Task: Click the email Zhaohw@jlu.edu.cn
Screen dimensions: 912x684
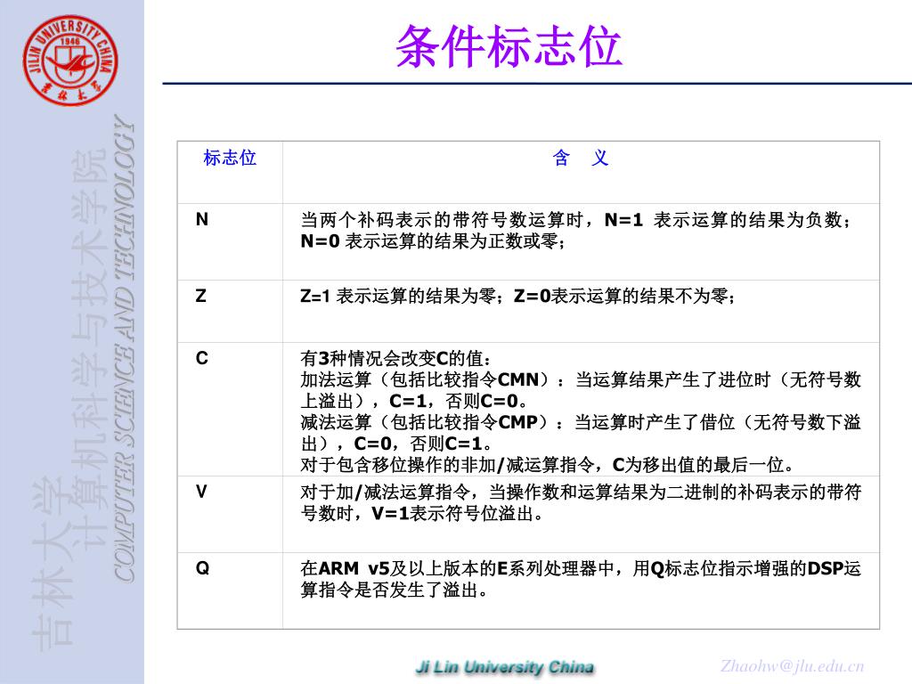Action: pyautogui.click(x=792, y=666)
